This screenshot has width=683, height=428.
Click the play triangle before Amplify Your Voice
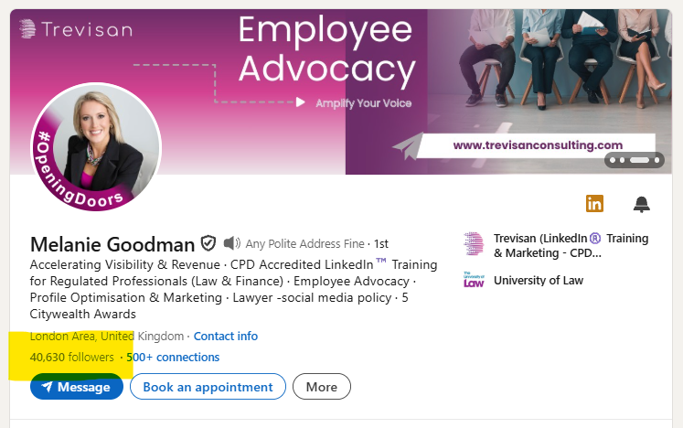point(300,103)
